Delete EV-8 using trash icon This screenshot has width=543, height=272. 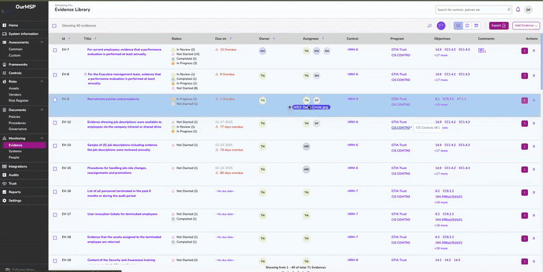click(x=533, y=76)
